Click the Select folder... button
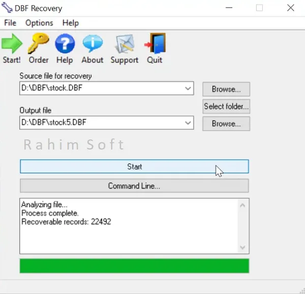The width and height of the screenshot is (305, 294). 226,106
